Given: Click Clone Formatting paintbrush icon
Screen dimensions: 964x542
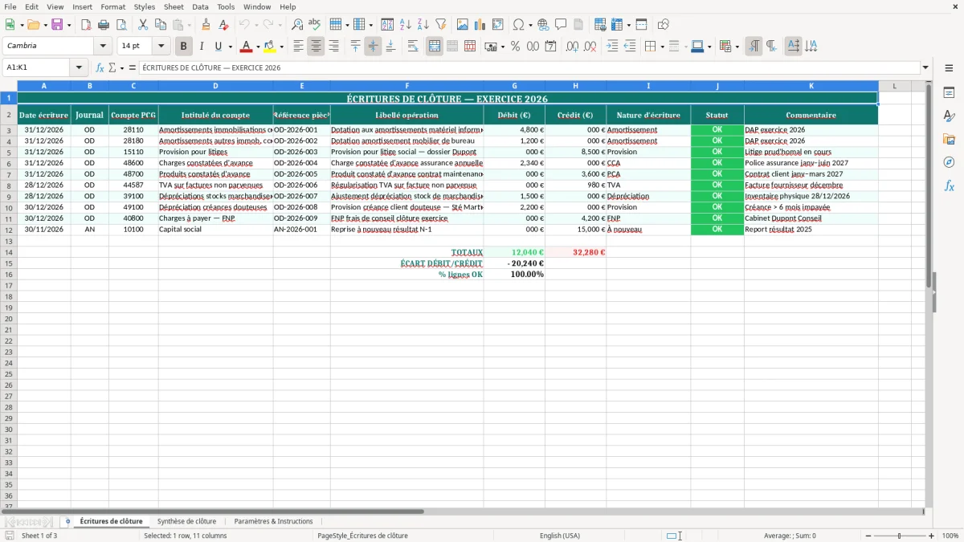Looking at the screenshot, I should click(206, 25).
